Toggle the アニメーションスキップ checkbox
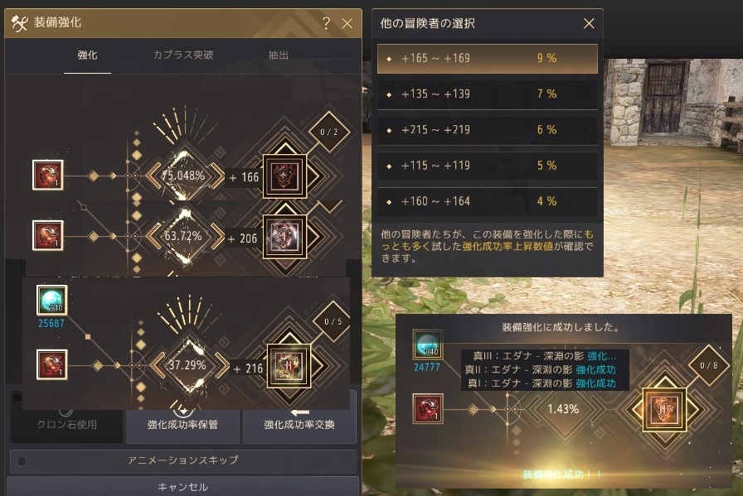The height and width of the screenshot is (496, 743). [x=22, y=460]
